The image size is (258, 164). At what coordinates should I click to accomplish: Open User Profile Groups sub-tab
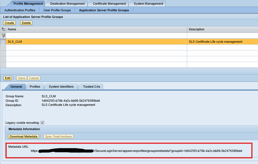[57, 10]
